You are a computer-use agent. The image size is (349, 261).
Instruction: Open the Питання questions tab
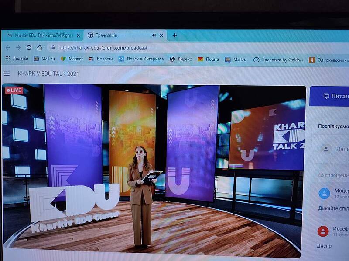click(x=329, y=96)
